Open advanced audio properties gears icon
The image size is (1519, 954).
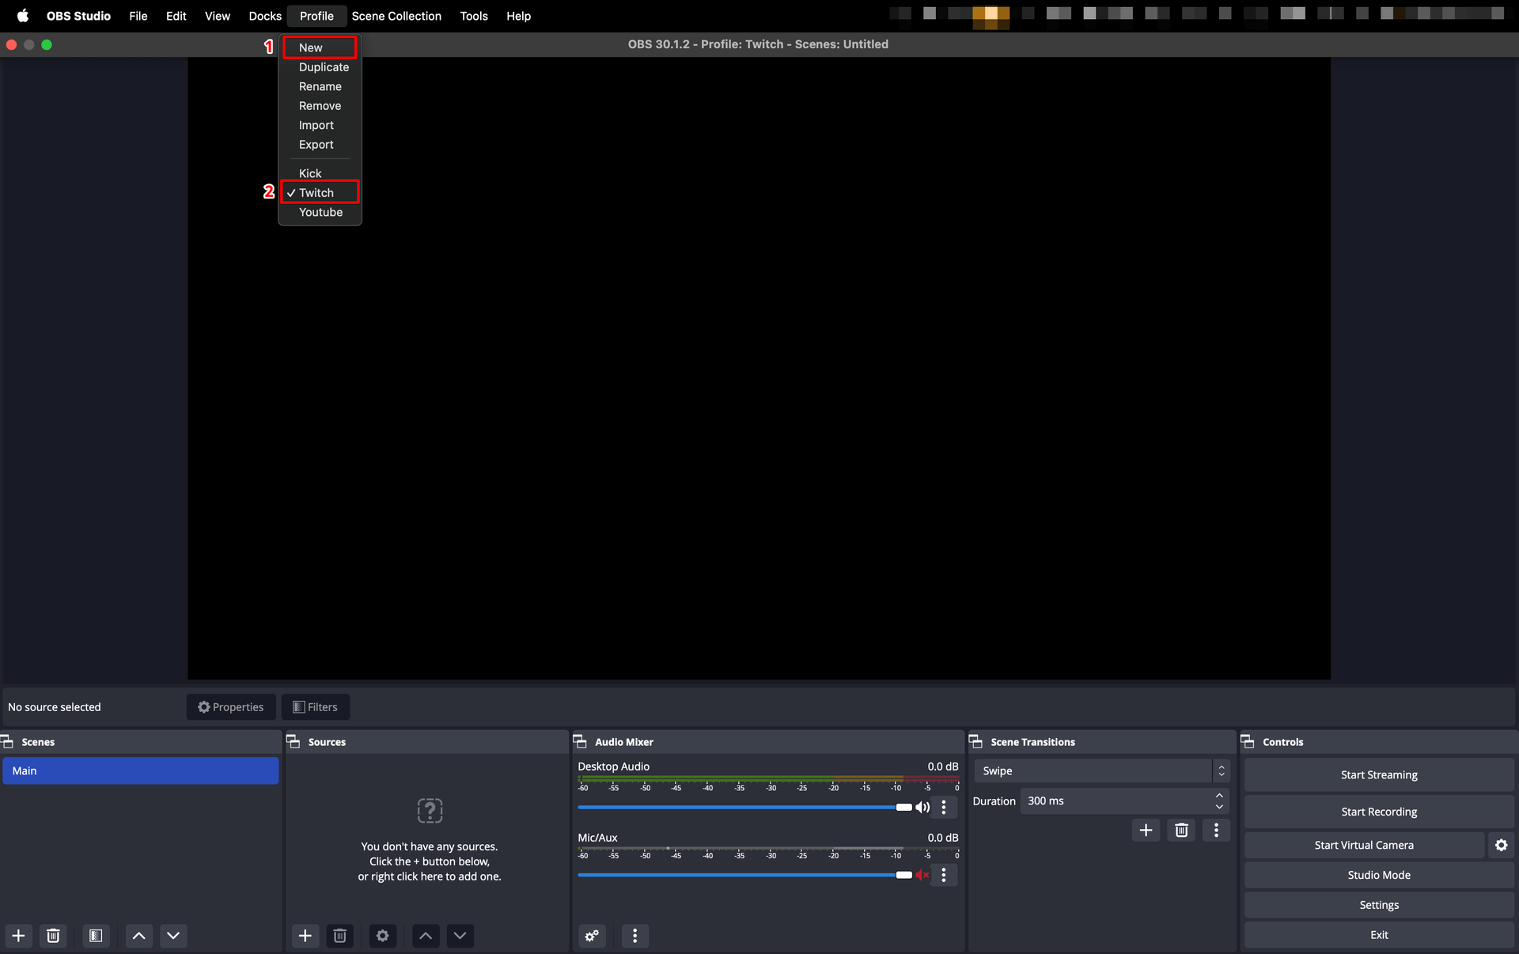tap(592, 936)
